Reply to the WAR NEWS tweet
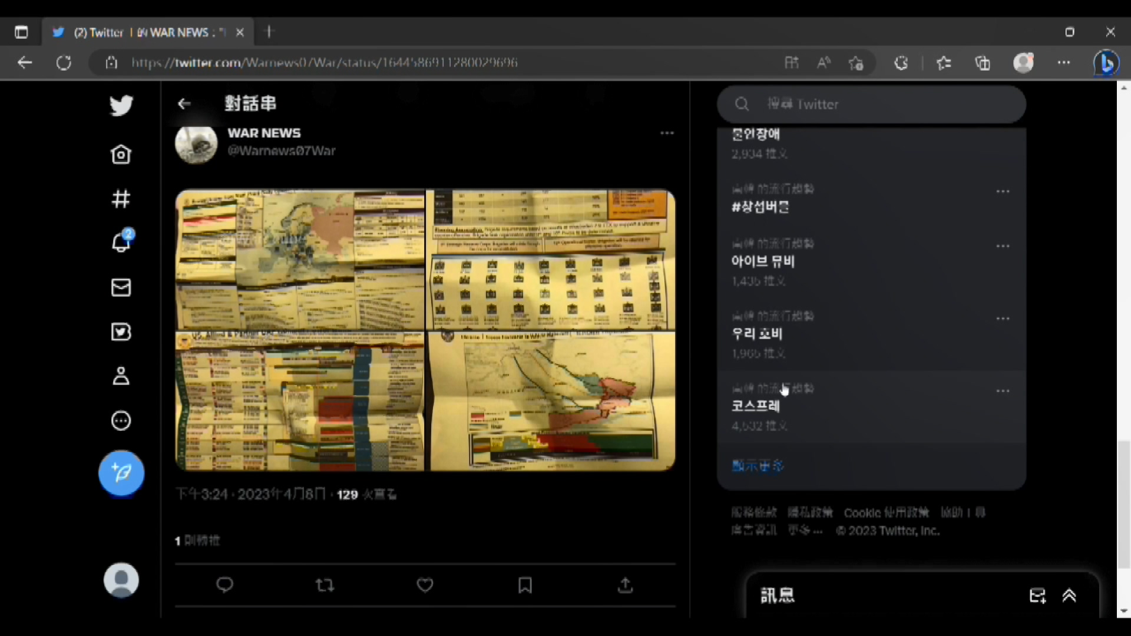1131x636 pixels. [225, 585]
